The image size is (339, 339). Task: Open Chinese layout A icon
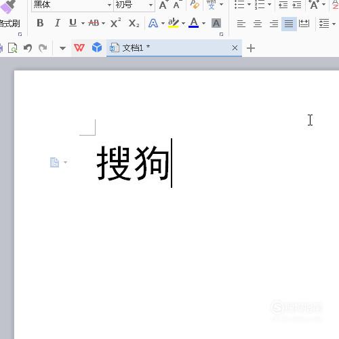tap(314, 5)
